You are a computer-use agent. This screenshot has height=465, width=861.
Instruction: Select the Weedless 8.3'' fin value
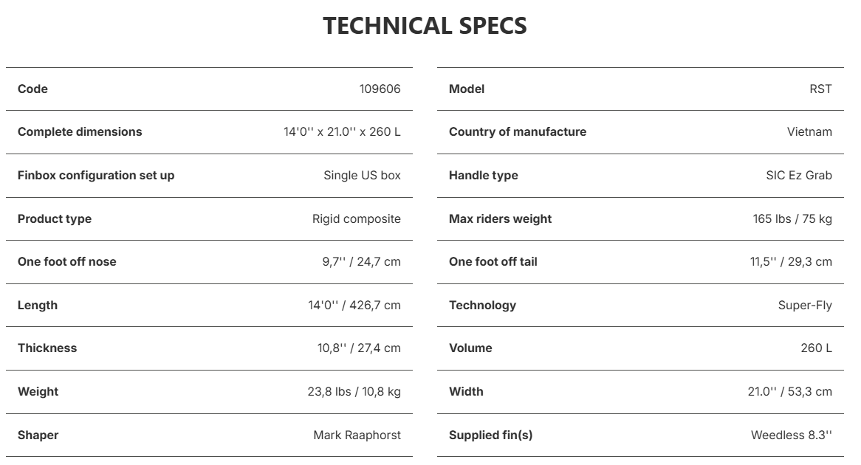792,435
